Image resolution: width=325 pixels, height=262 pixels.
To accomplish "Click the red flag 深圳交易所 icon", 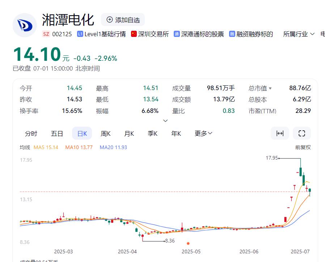I will tap(134, 34).
